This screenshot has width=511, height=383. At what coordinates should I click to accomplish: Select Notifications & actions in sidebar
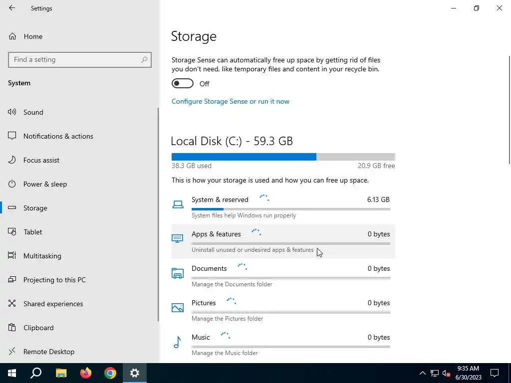coord(79,136)
